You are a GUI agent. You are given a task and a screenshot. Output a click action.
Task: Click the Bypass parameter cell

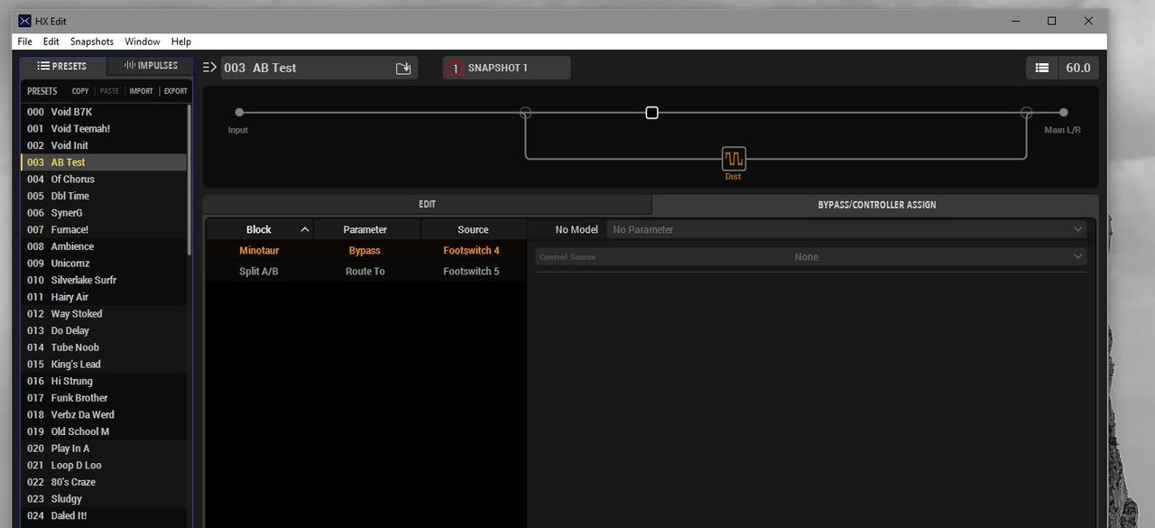pyautogui.click(x=365, y=251)
